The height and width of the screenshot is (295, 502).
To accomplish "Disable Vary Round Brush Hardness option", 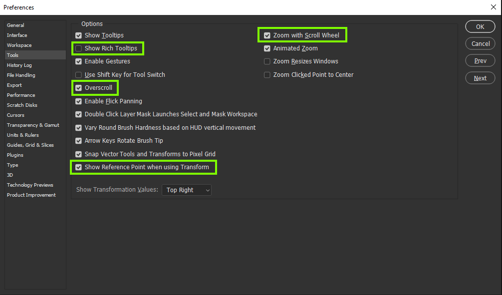I will pos(78,127).
